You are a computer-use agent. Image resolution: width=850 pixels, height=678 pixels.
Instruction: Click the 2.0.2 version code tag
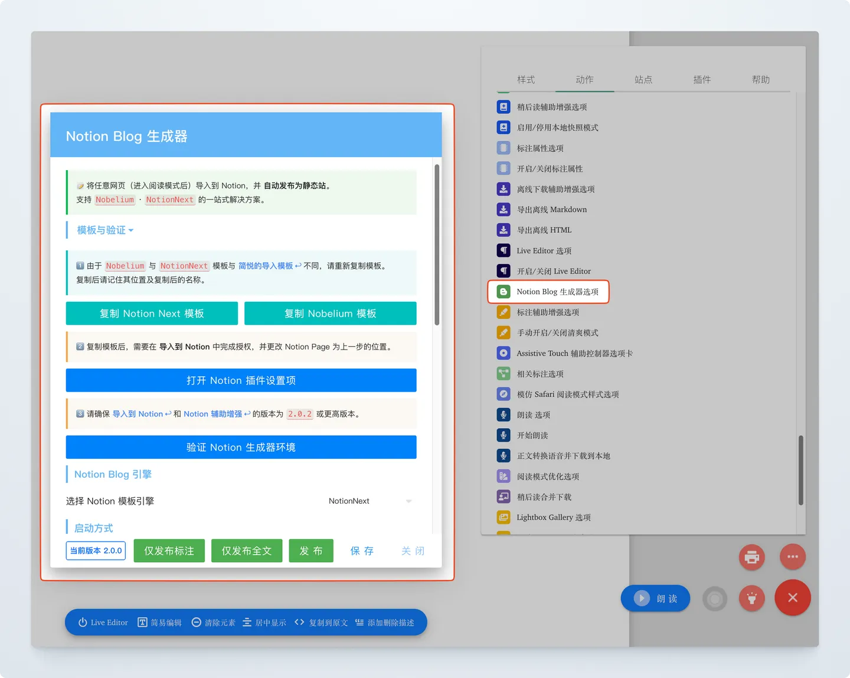point(299,414)
